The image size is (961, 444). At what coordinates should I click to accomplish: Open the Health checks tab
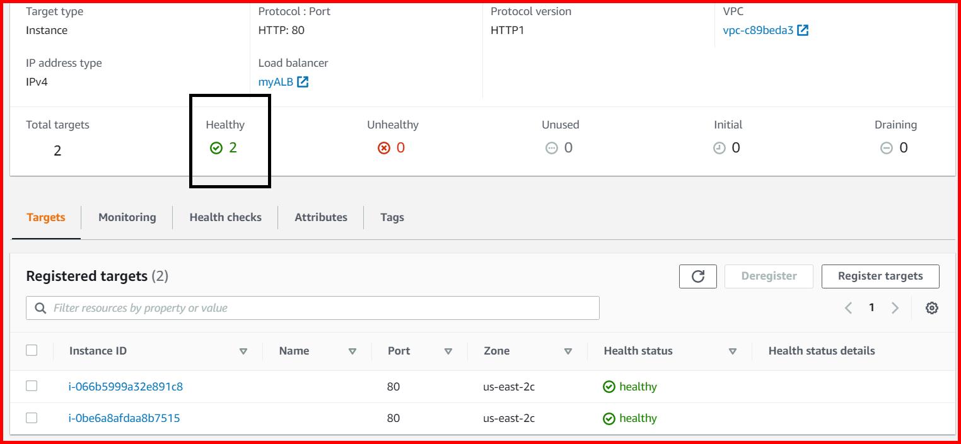coord(225,217)
